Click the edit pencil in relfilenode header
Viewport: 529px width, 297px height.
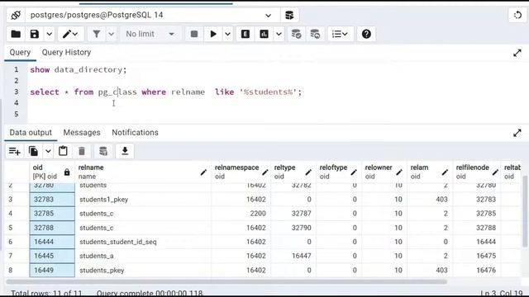495,172
